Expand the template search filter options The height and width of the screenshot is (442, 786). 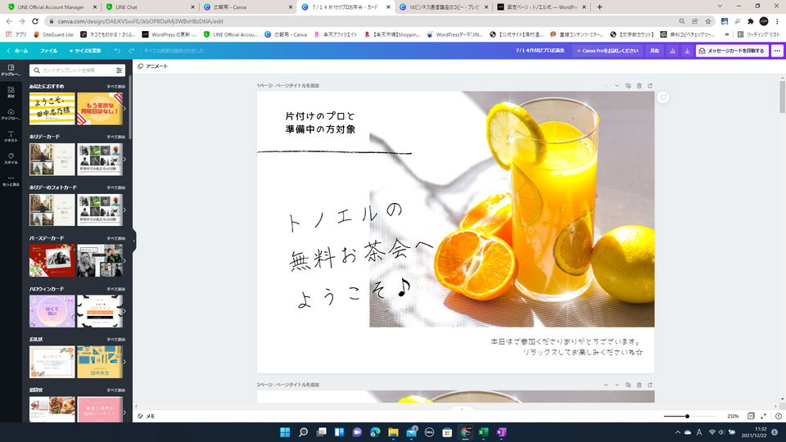(x=120, y=70)
